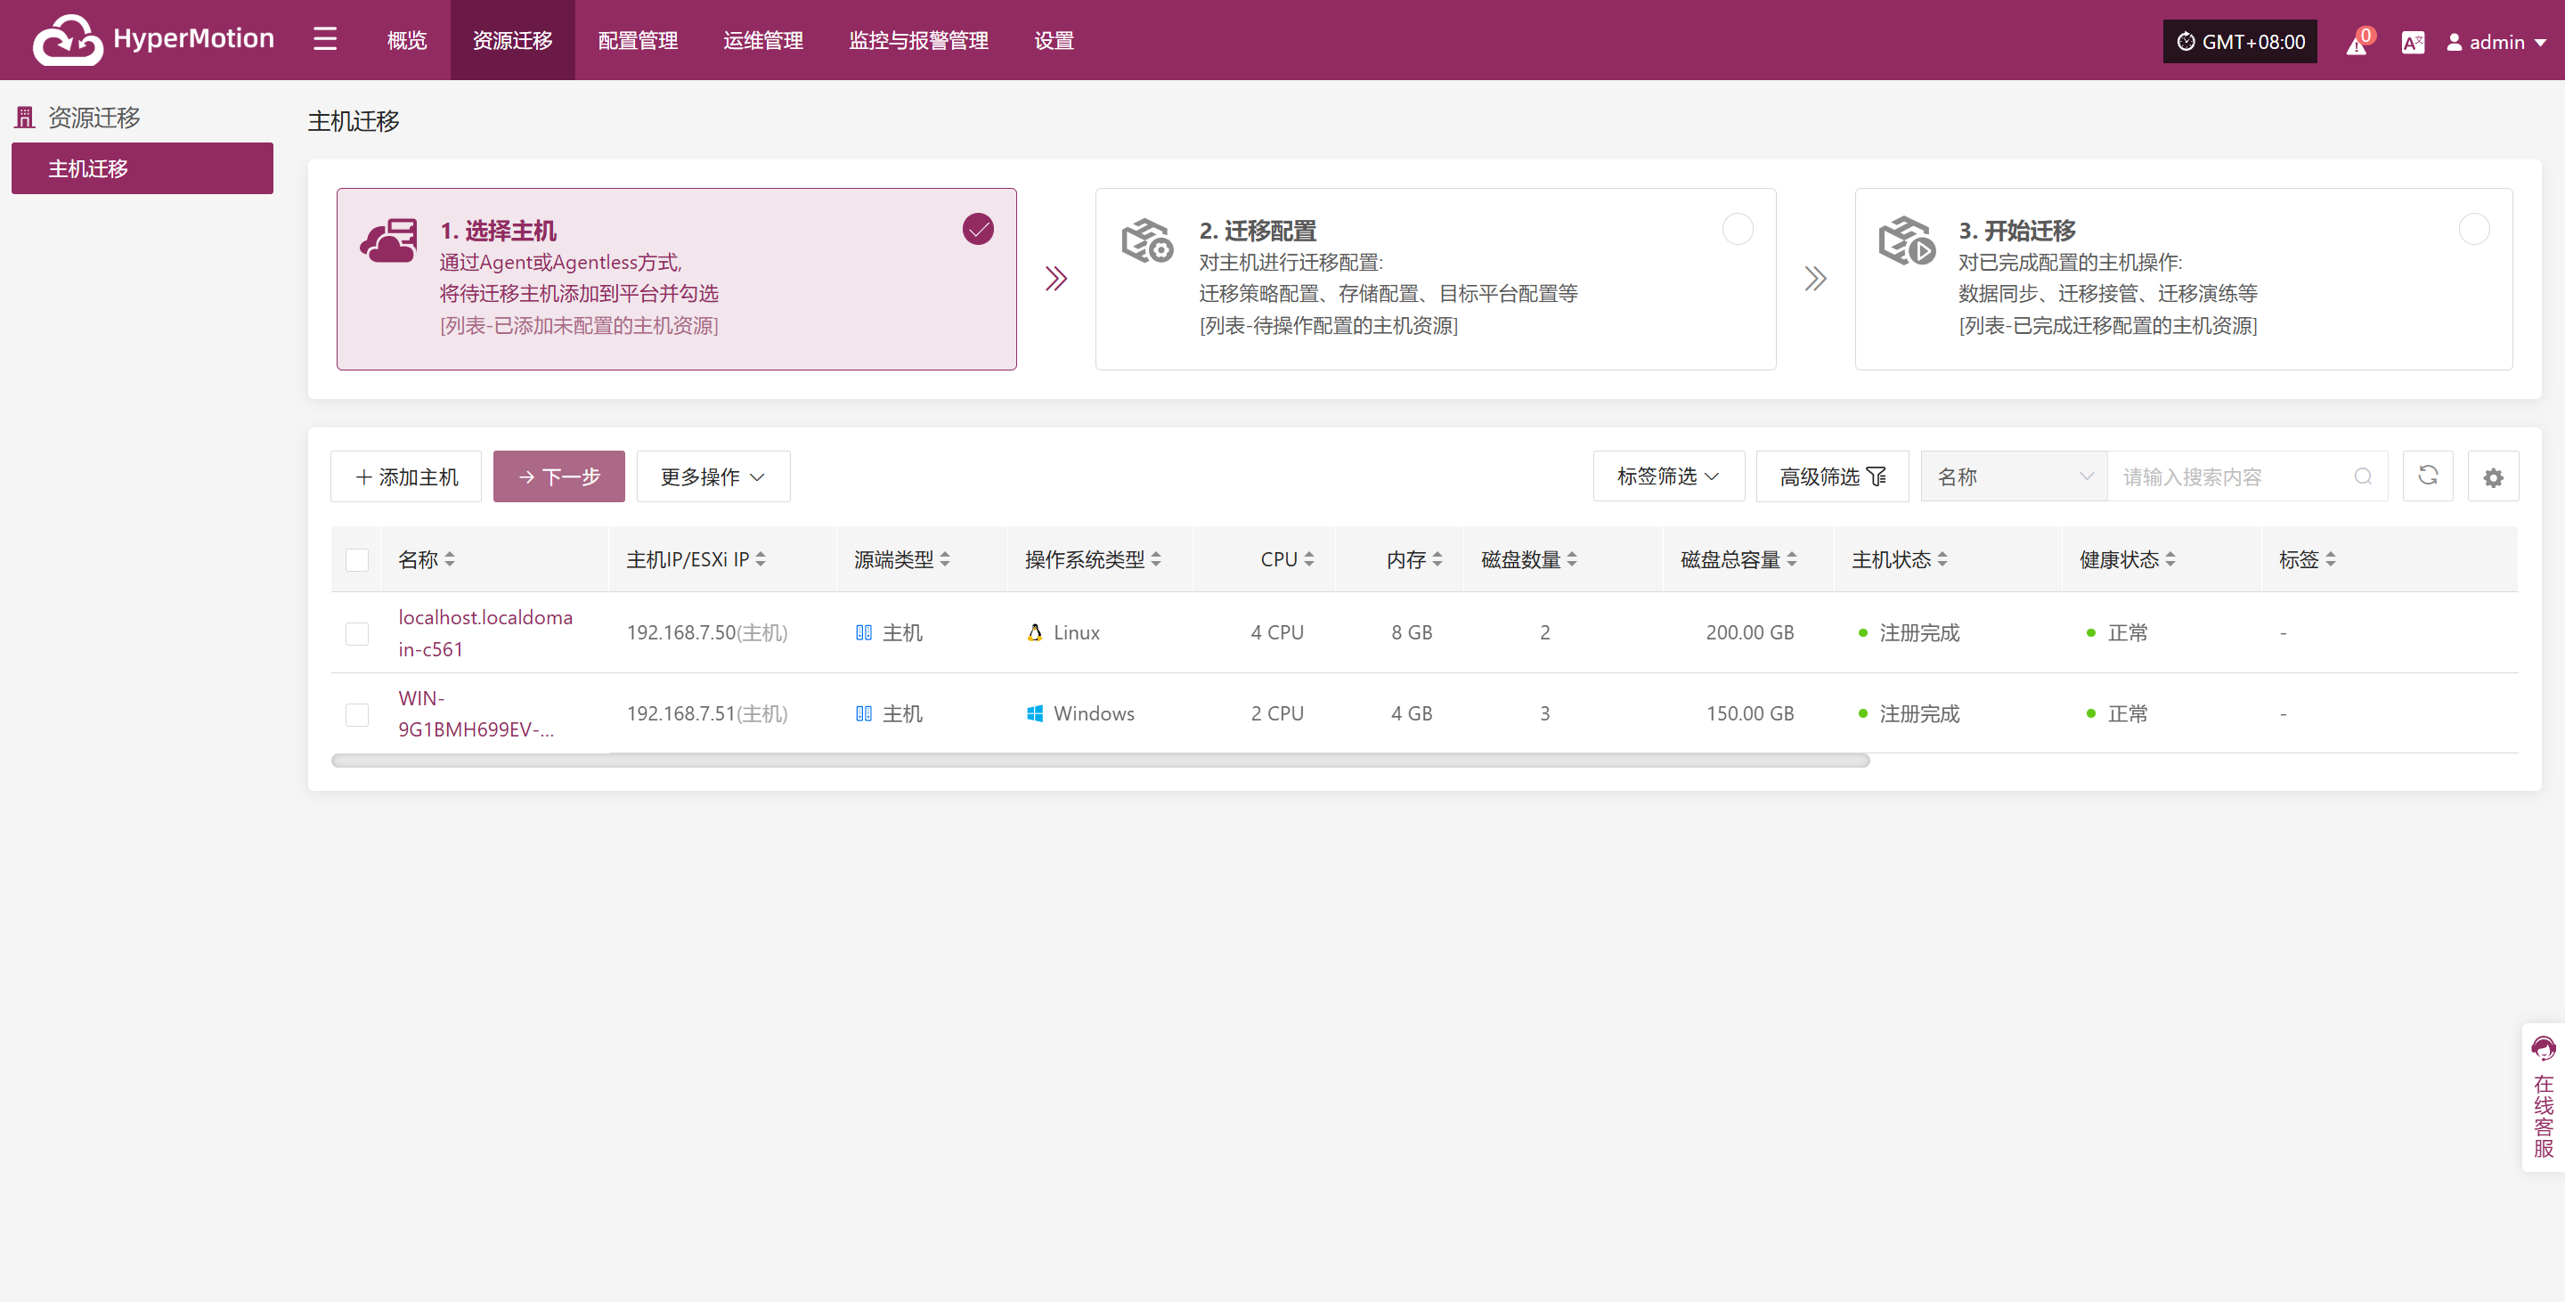This screenshot has height=1302, width=2565.
Task: Click the Windows logo icon
Action: 1035,712
